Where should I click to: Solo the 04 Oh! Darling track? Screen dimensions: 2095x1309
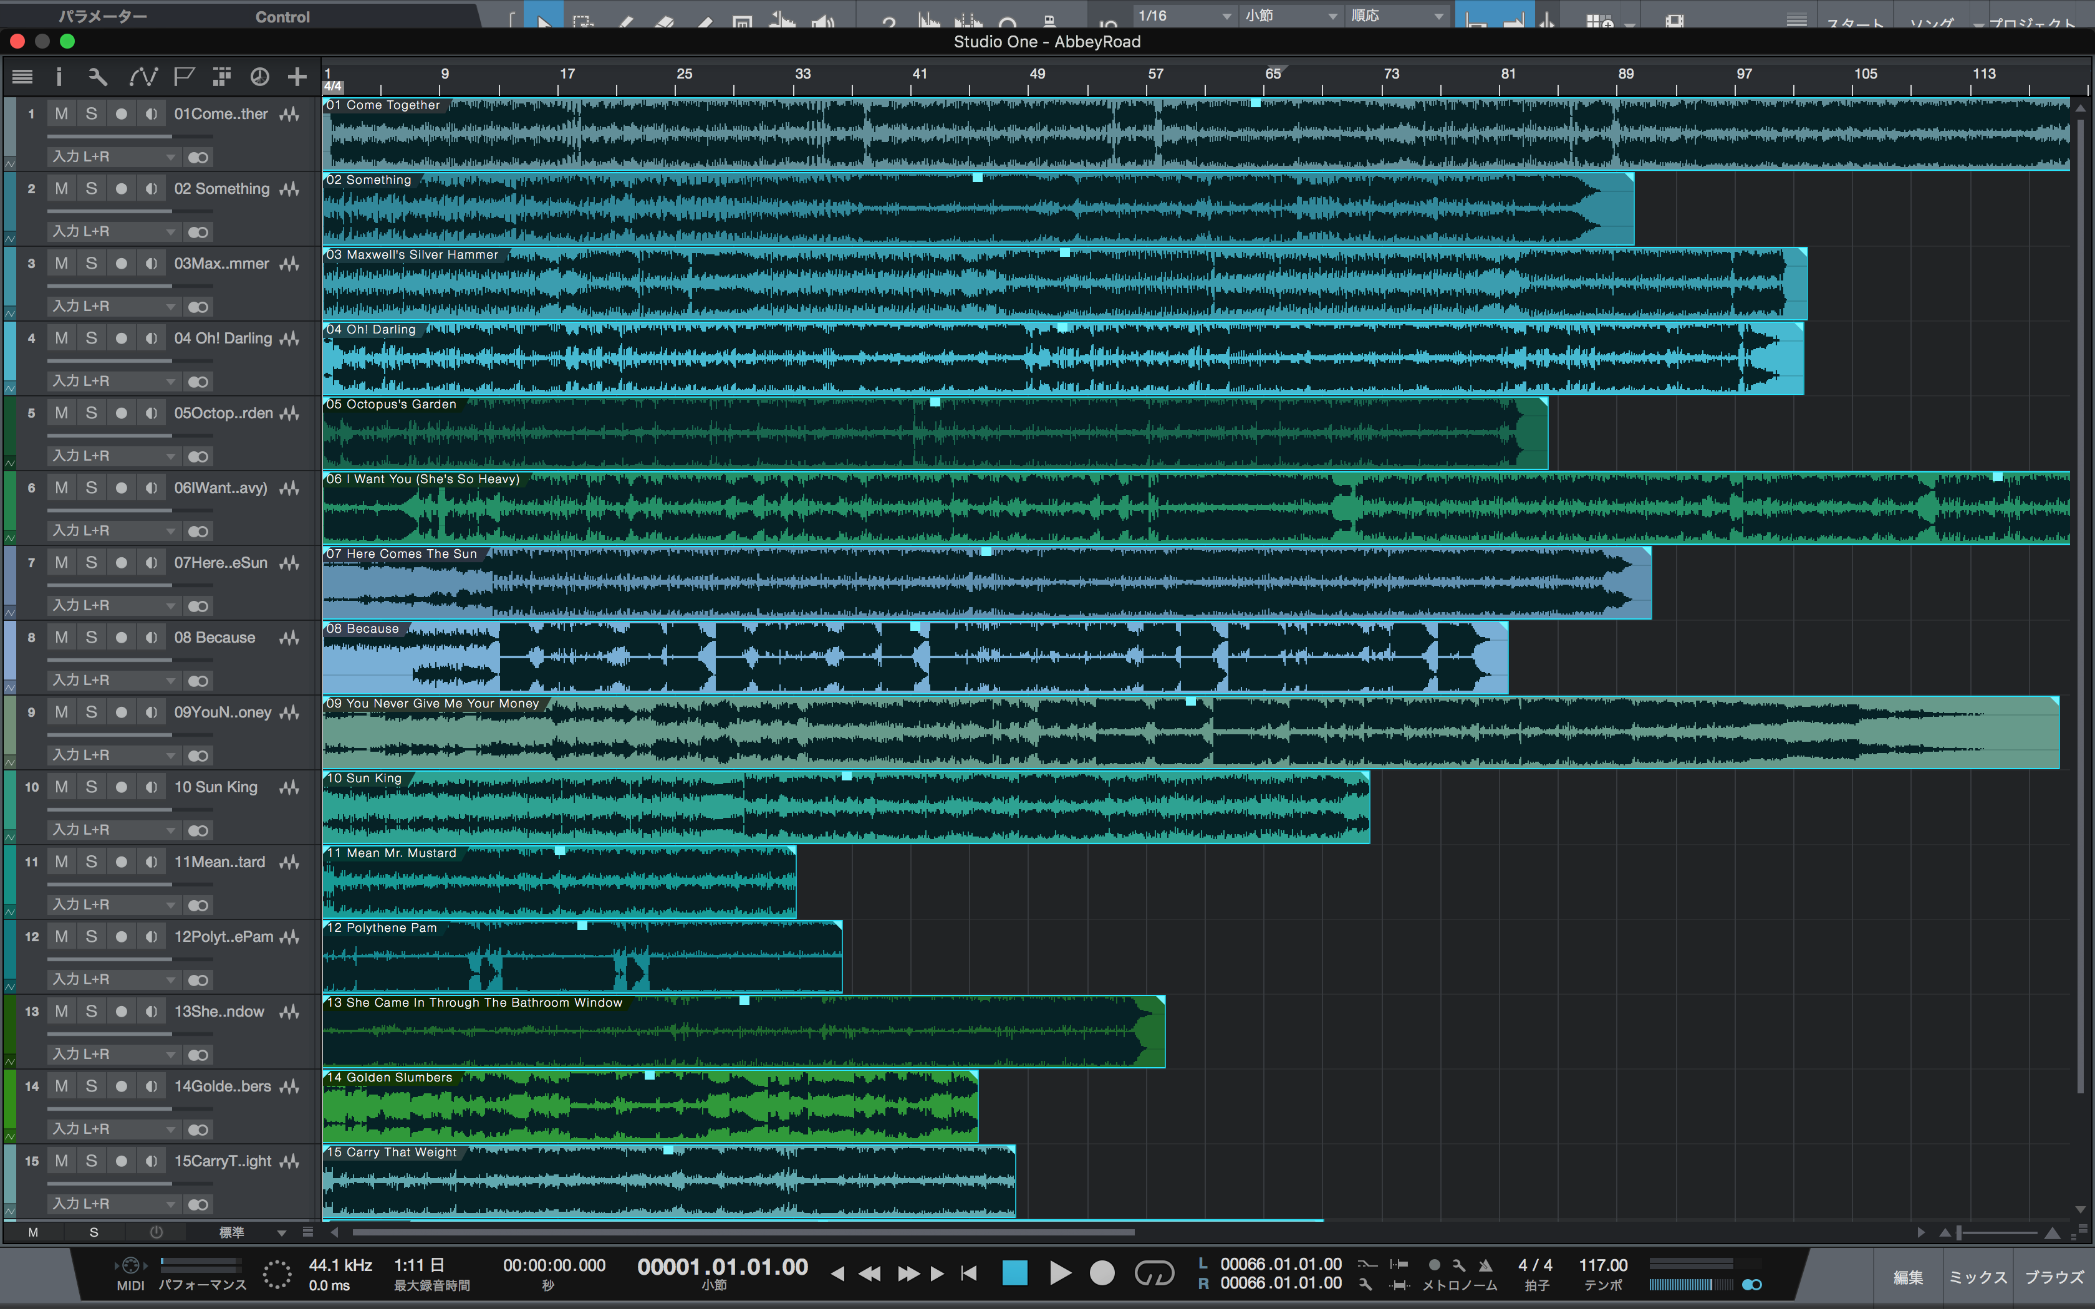[x=91, y=338]
